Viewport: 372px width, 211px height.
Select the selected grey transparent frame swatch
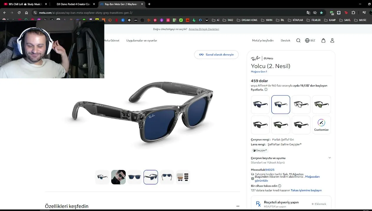point(281,104)
